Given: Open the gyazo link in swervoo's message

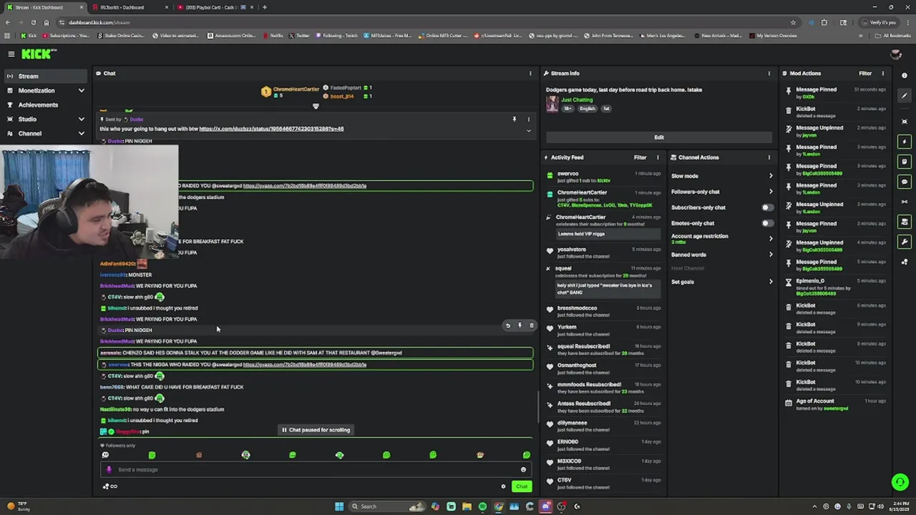Looking at the screenshot, I should [x=305, y=365].
